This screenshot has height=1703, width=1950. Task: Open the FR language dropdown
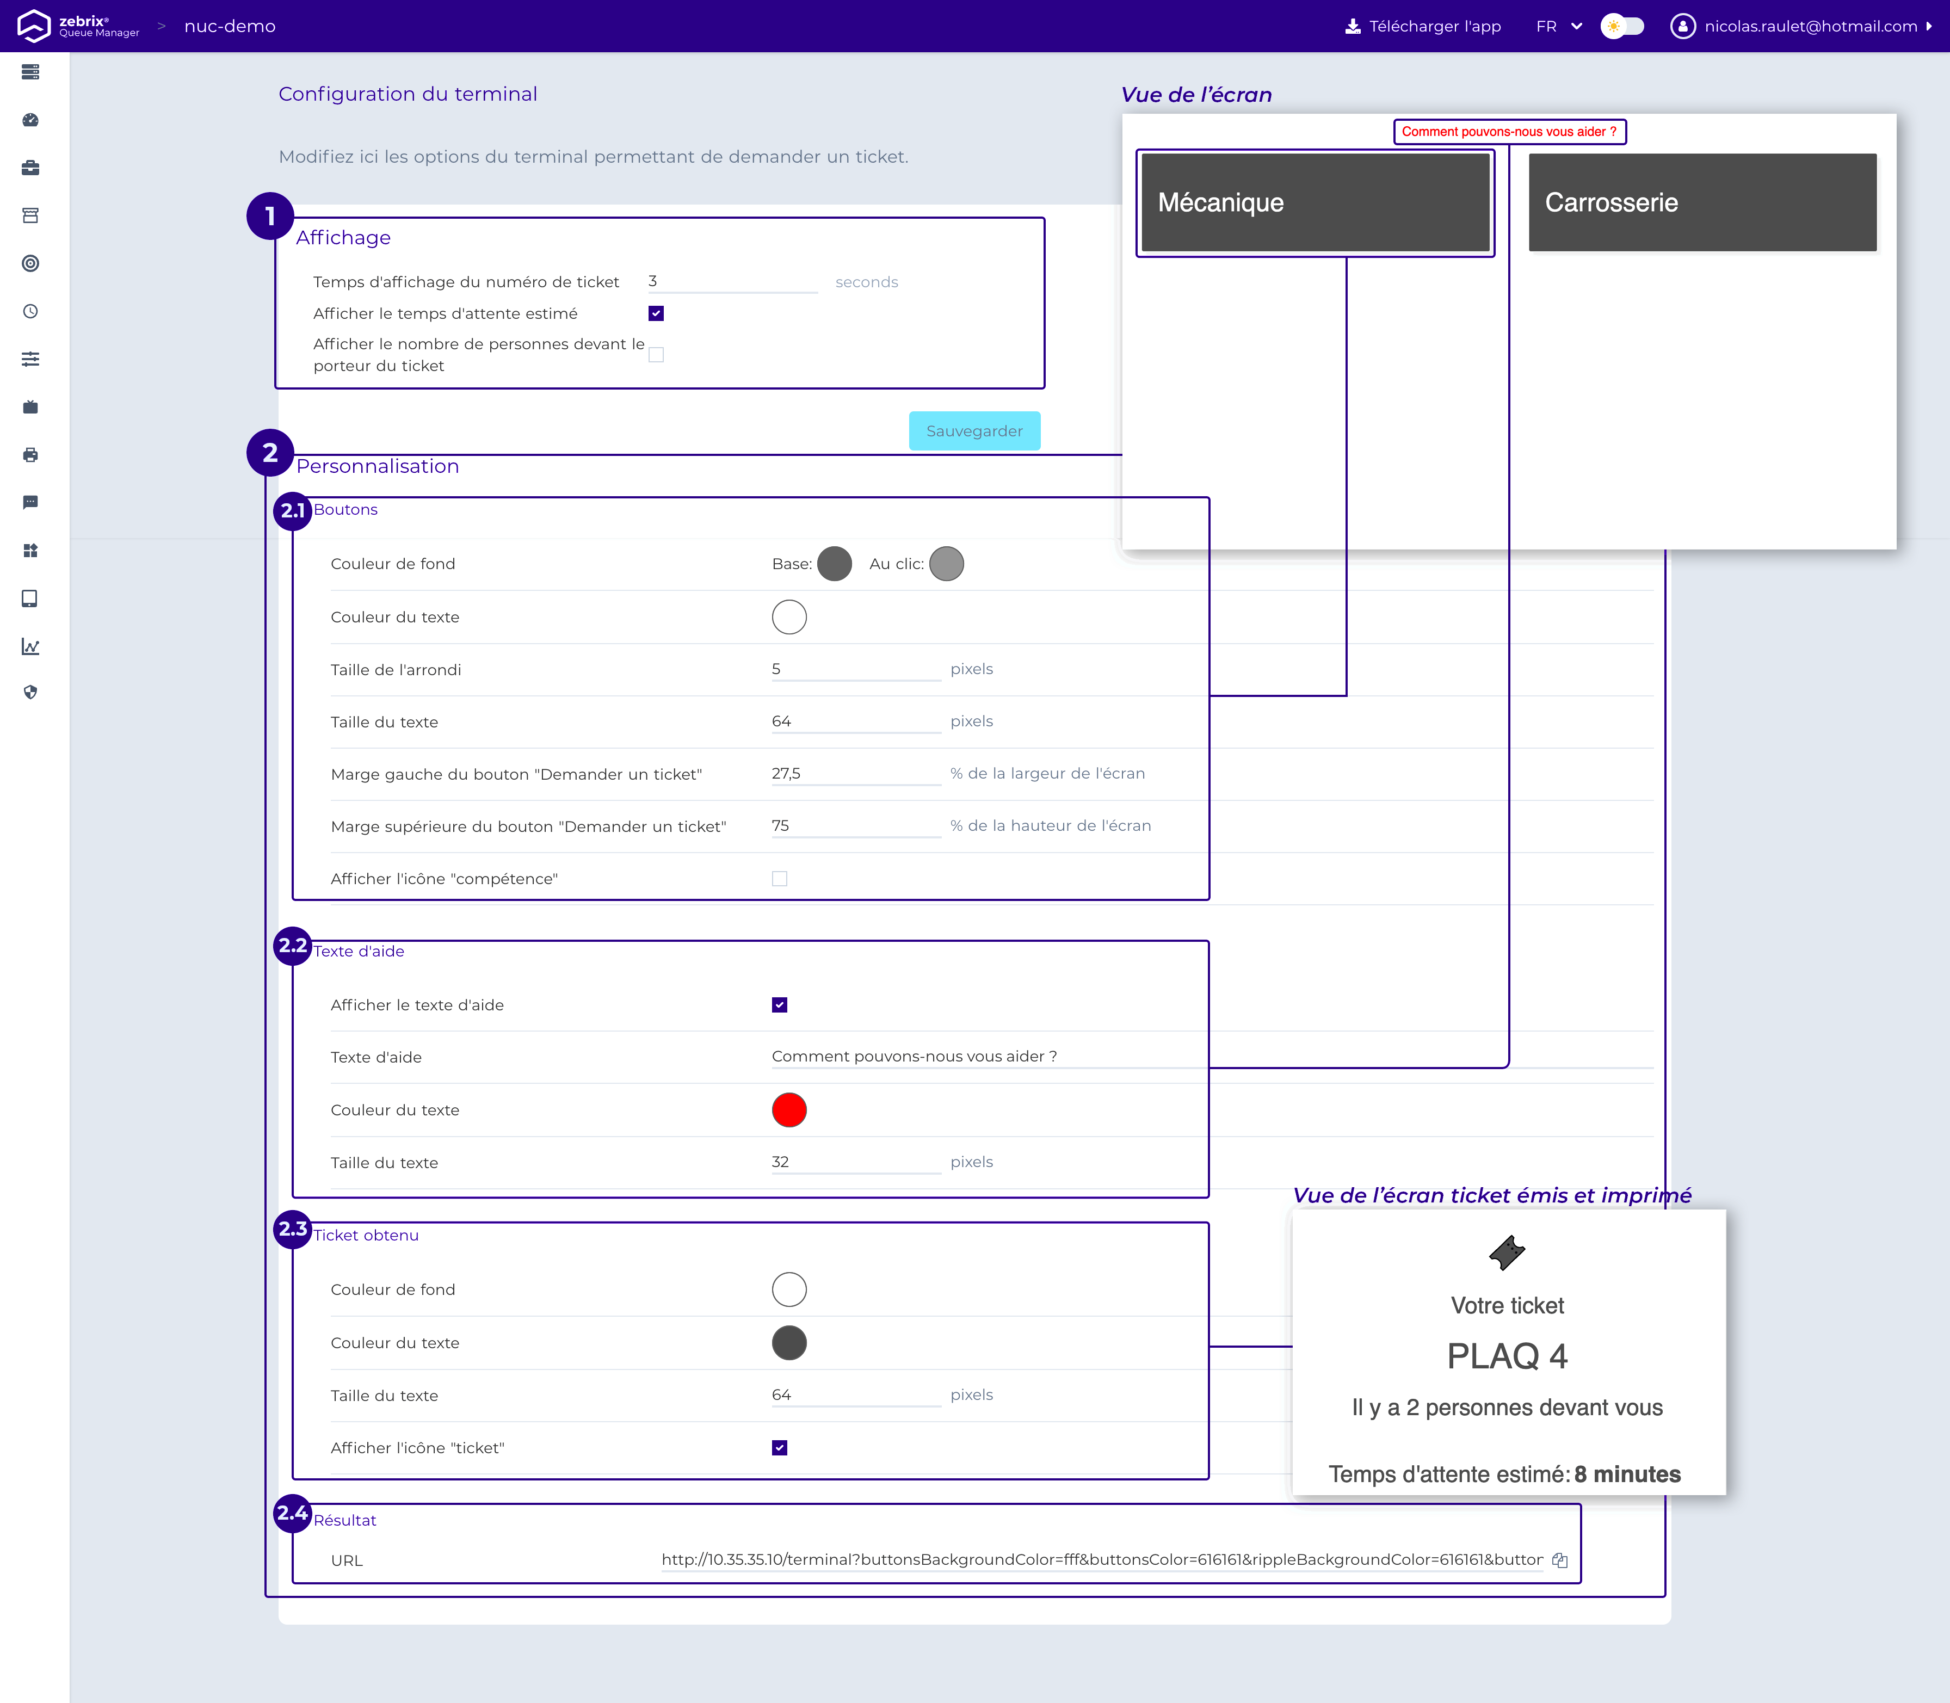[x=1558, y=27]
